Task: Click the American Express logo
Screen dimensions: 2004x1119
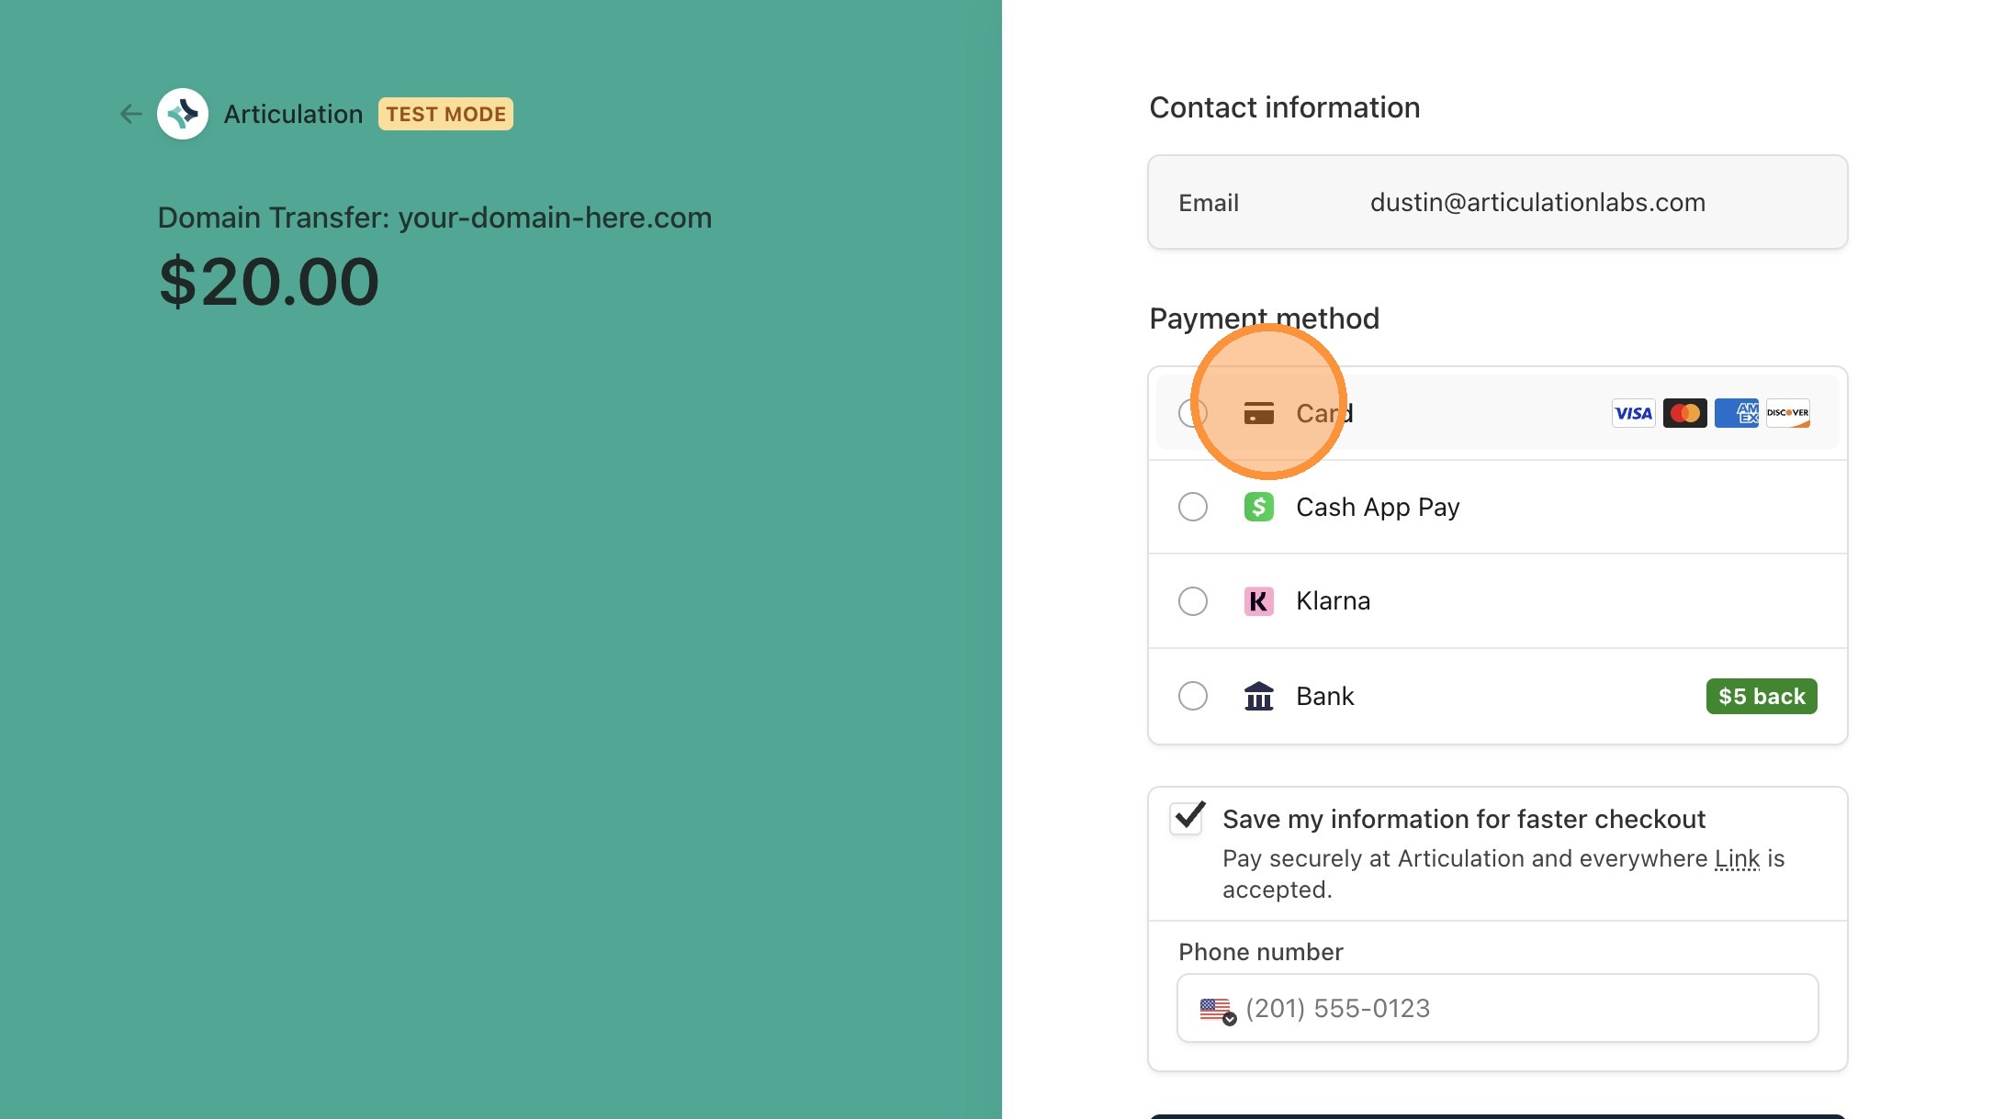Action: (x=1736, y=413)
